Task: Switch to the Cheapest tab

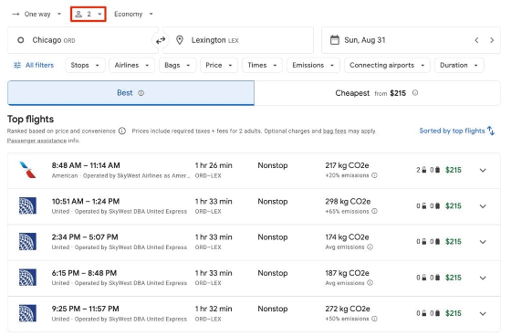Action: [x=377, y=93]
